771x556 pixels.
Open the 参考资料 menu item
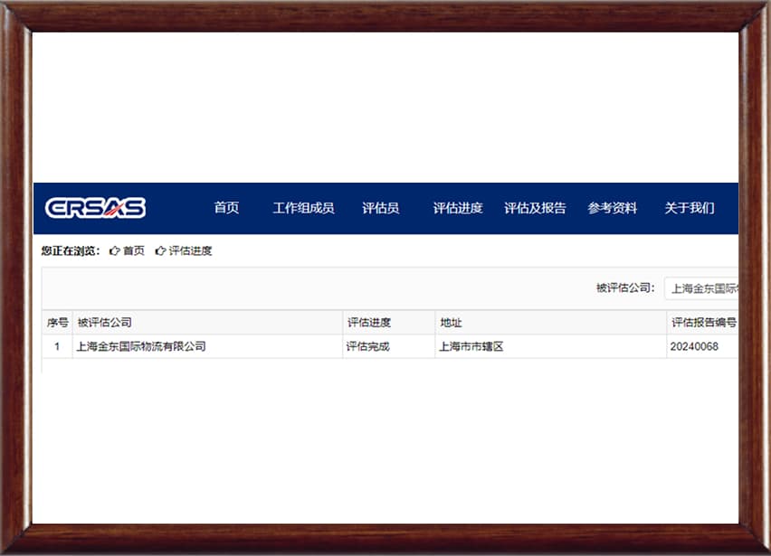[x=612, y=208]
